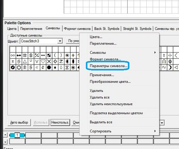Select the outlined water drop symbol
Screen dimensions: 179x149
[61, 67]
